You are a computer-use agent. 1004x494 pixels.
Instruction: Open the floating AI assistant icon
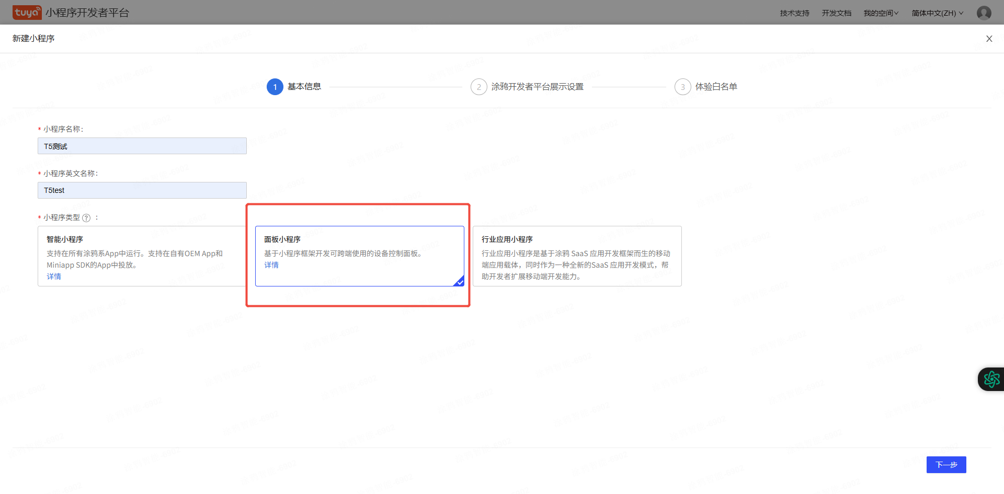[991, 380]
